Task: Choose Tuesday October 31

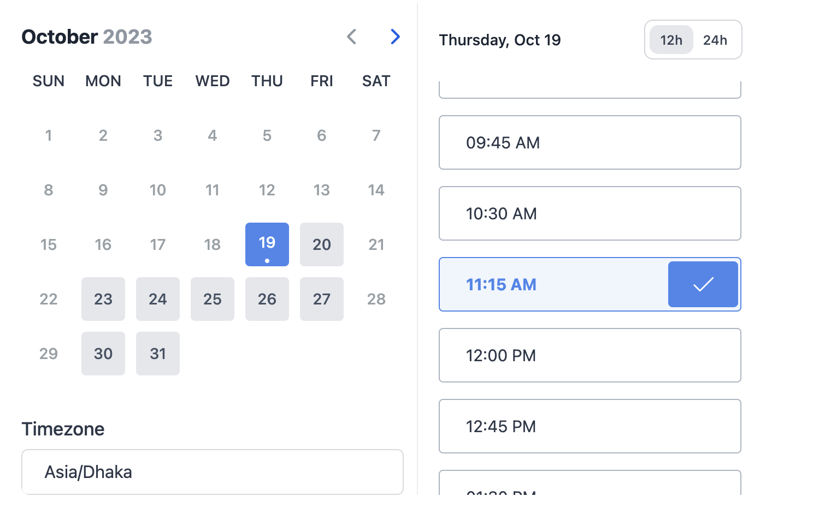Action: point(158,354)
